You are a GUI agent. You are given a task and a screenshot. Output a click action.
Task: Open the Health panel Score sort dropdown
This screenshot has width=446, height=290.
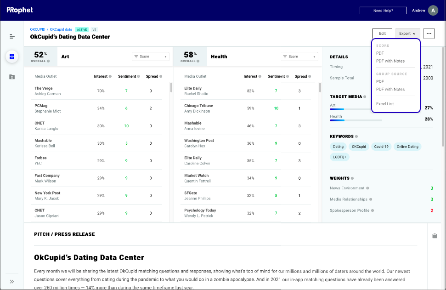(x=299, y=57)
